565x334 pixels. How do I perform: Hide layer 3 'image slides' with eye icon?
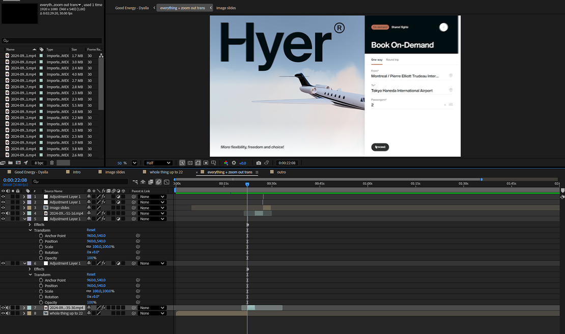[3, 208]
